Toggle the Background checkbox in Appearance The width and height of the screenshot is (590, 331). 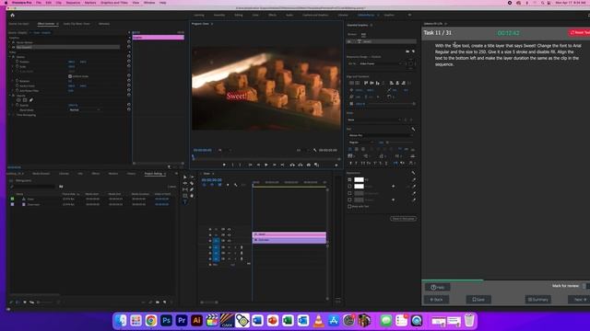349,193
